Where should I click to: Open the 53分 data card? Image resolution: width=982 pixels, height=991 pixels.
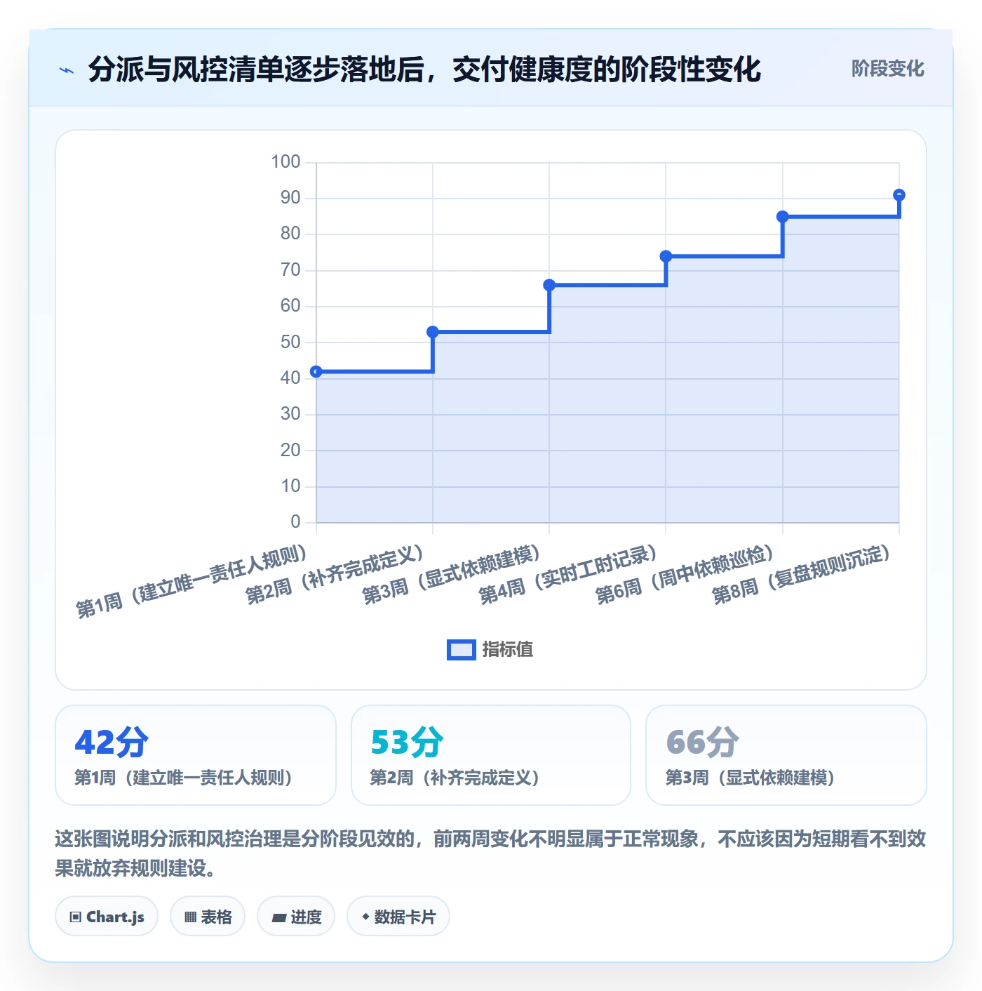[x=491, y=755]
